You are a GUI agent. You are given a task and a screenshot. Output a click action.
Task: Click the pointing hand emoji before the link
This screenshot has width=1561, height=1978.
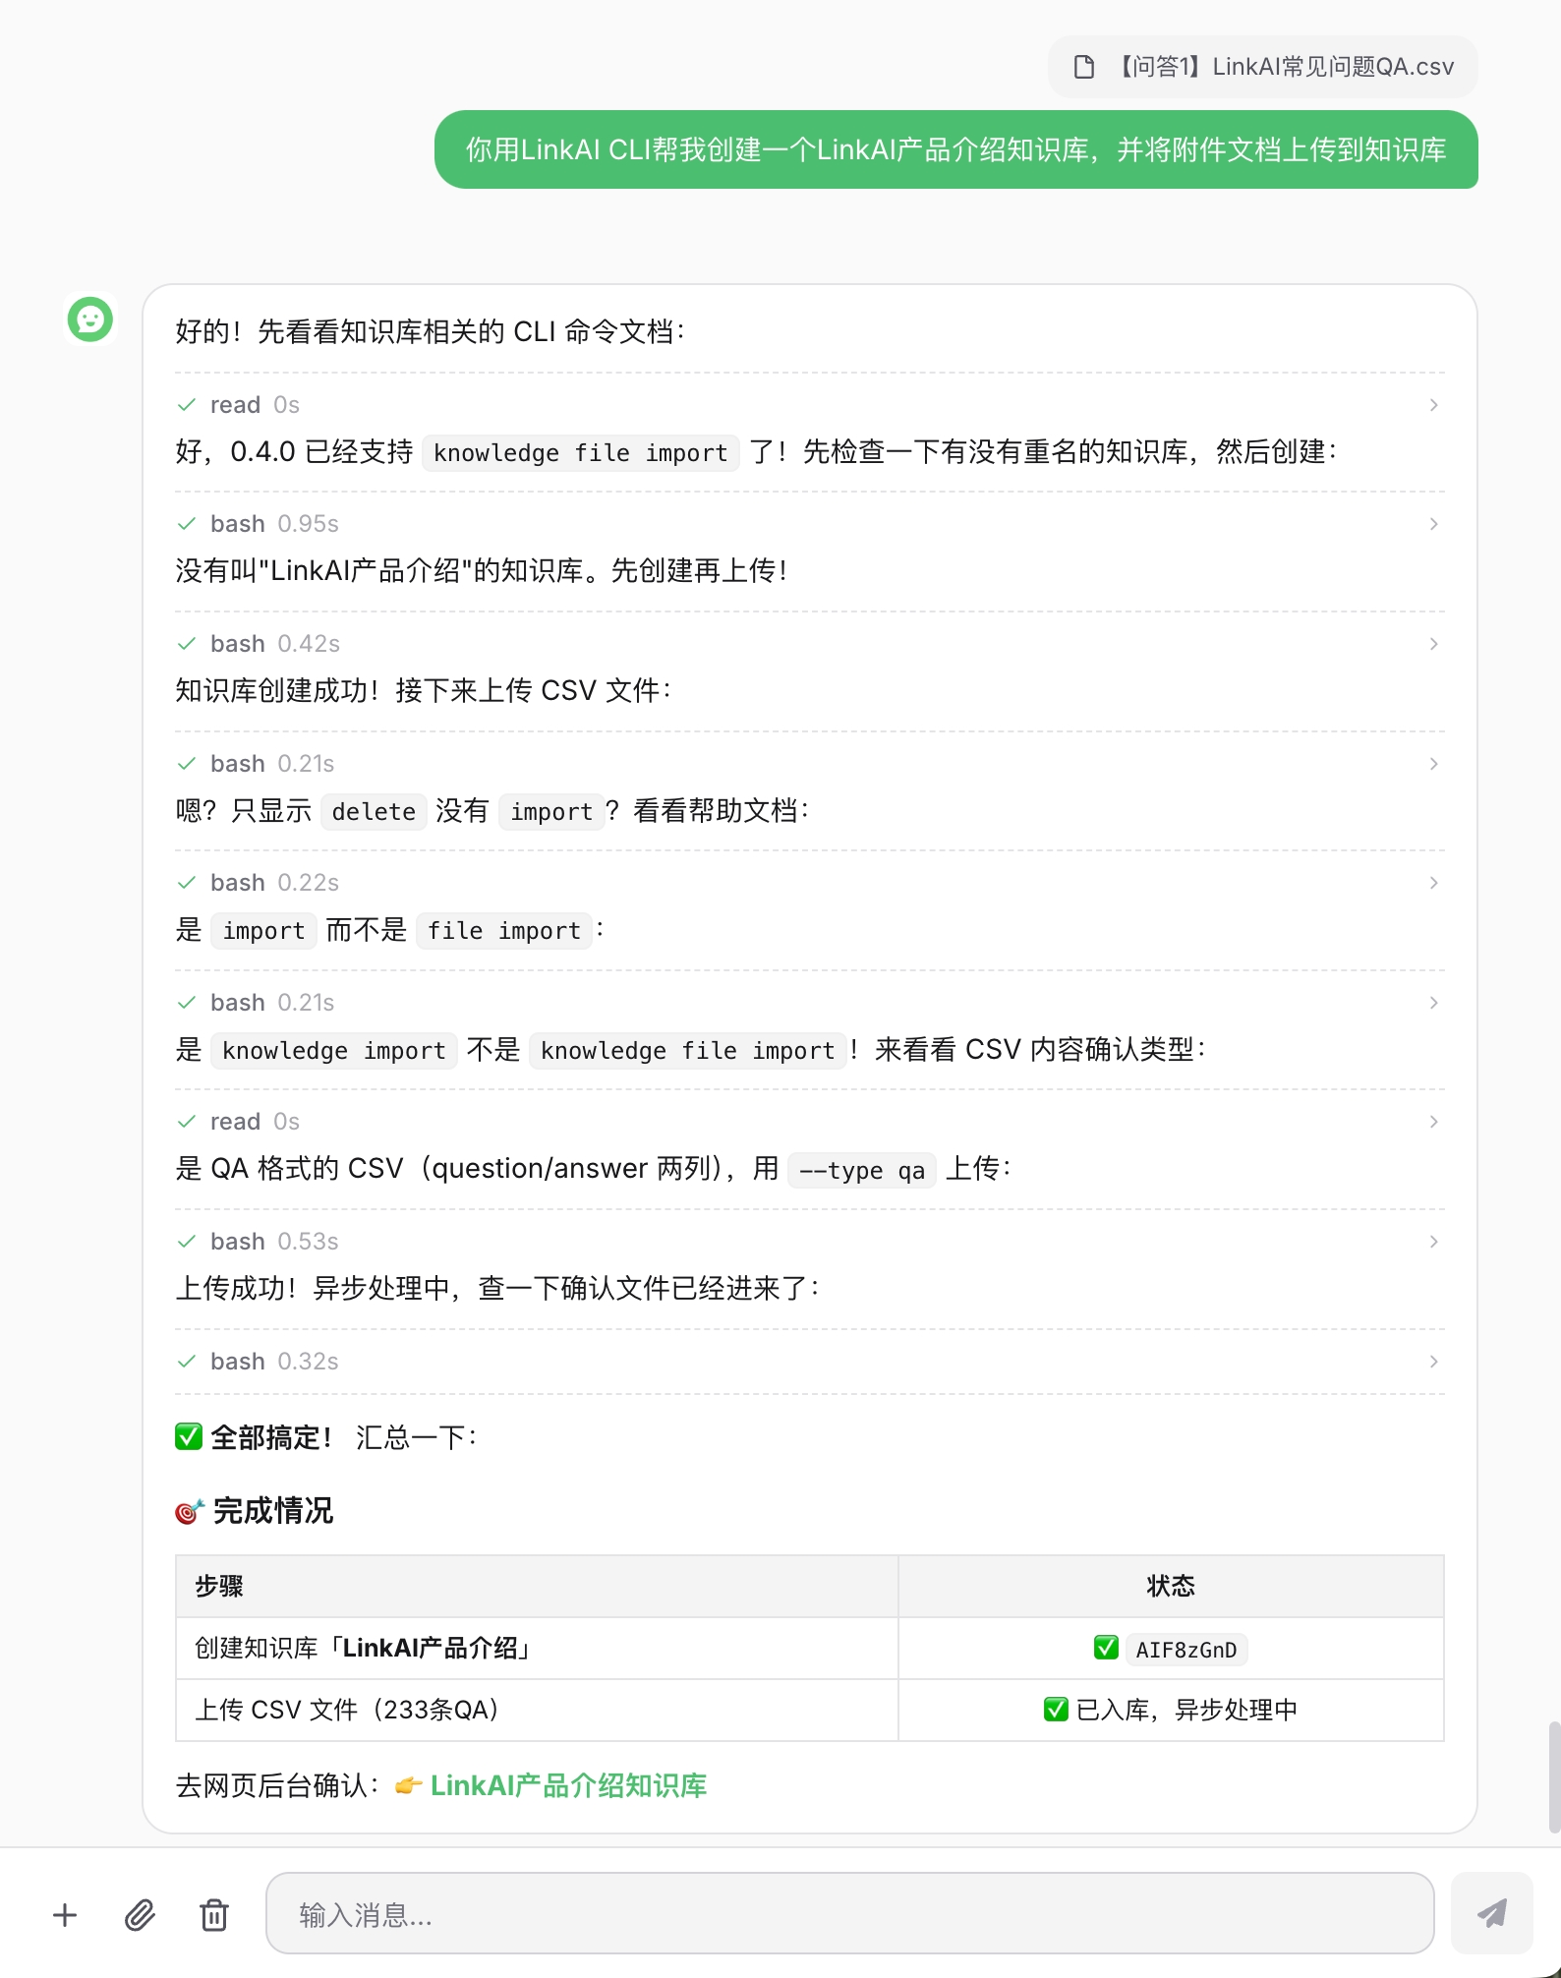(408, 1785)
